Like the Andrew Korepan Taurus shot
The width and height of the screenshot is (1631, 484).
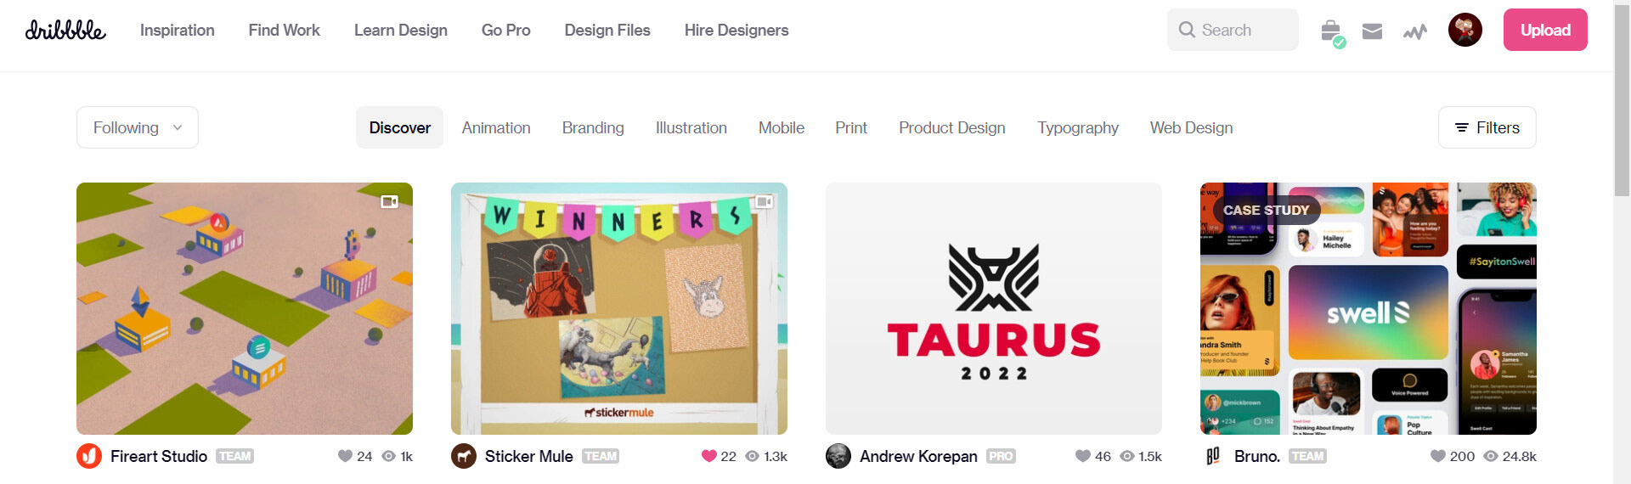pos(1083,456)
